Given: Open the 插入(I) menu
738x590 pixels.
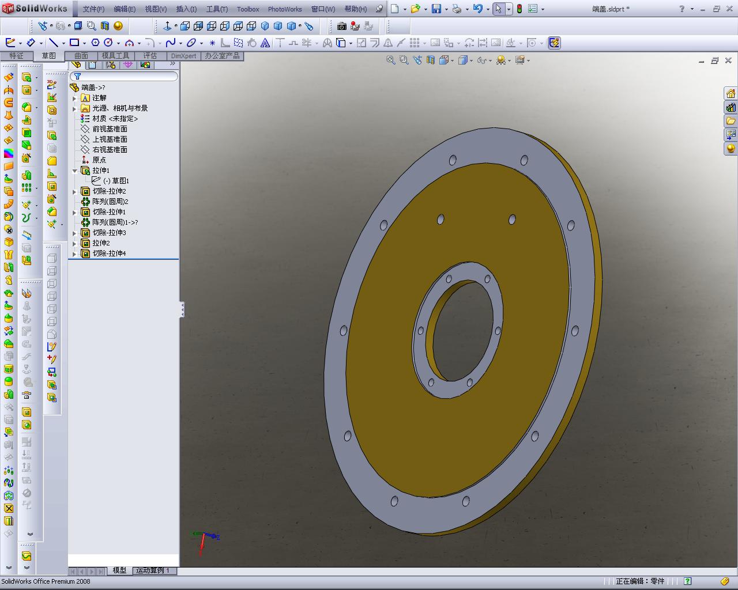Looking at the screenshot, I should coord(186,9).
